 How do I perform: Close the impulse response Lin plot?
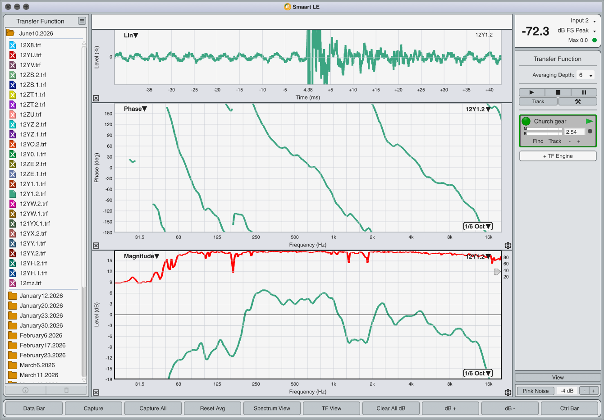(x=96, y=98)
